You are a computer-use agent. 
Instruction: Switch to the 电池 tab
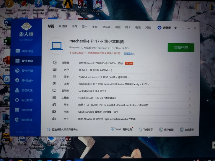[138, 27]
